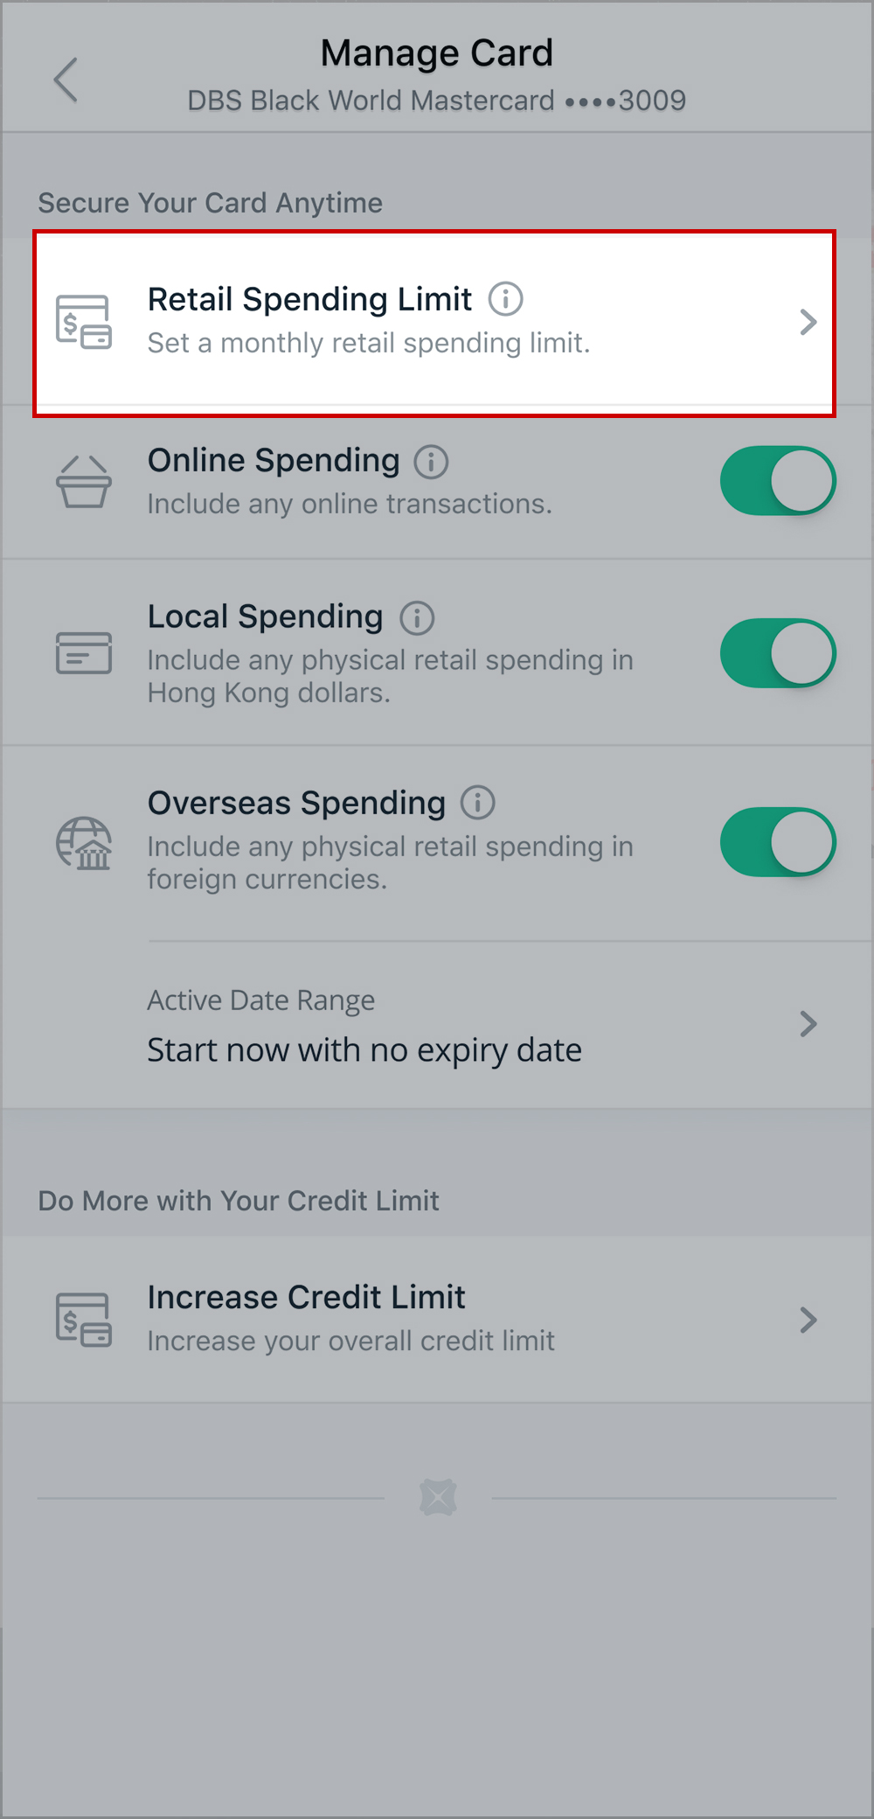874x1819 pixels.
Task: Toggle the Overseas Spending switch
Action: pos(777,842)
